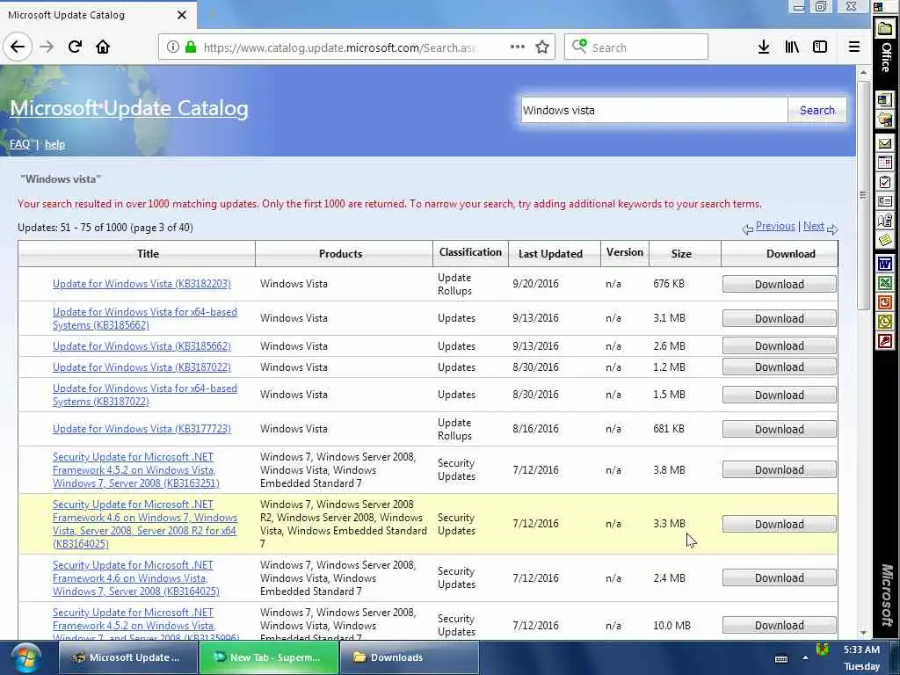Open New Journal Entry icon in Office bar
The image size is (900, 675).
coord(884,221)
